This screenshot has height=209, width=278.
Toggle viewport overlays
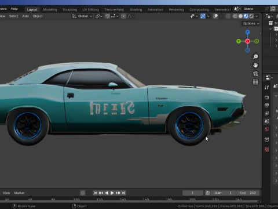[215, 16]
